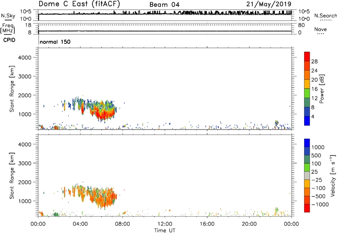Click the dotted Nave line in frequency panel
Screen dimensions: 337x233
tap(165, 25)
